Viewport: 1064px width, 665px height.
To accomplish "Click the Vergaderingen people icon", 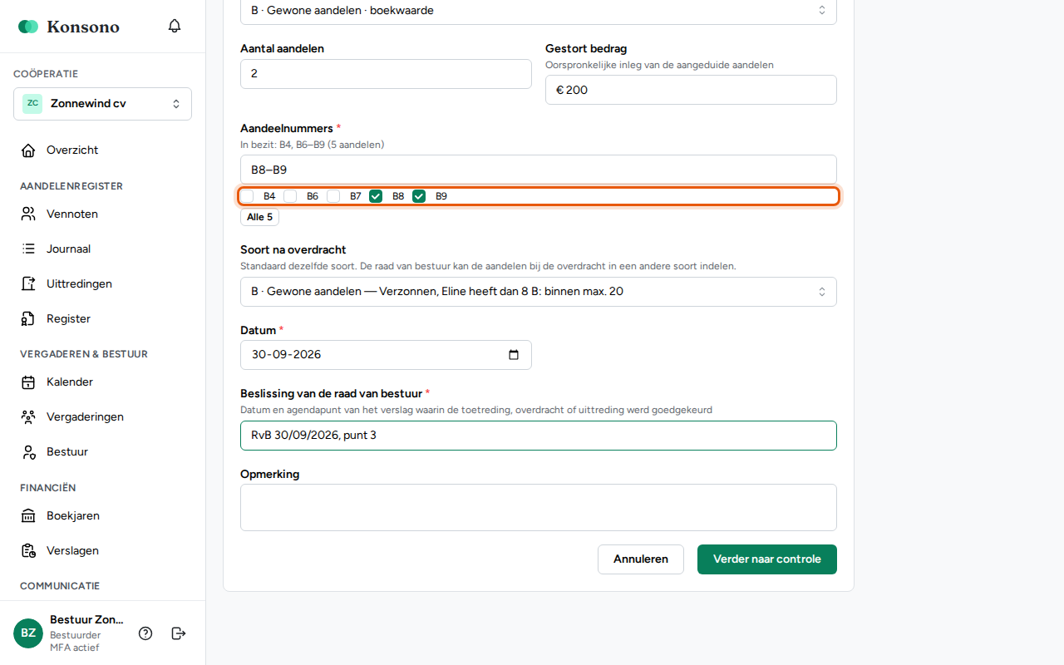I will click(28, 416).
